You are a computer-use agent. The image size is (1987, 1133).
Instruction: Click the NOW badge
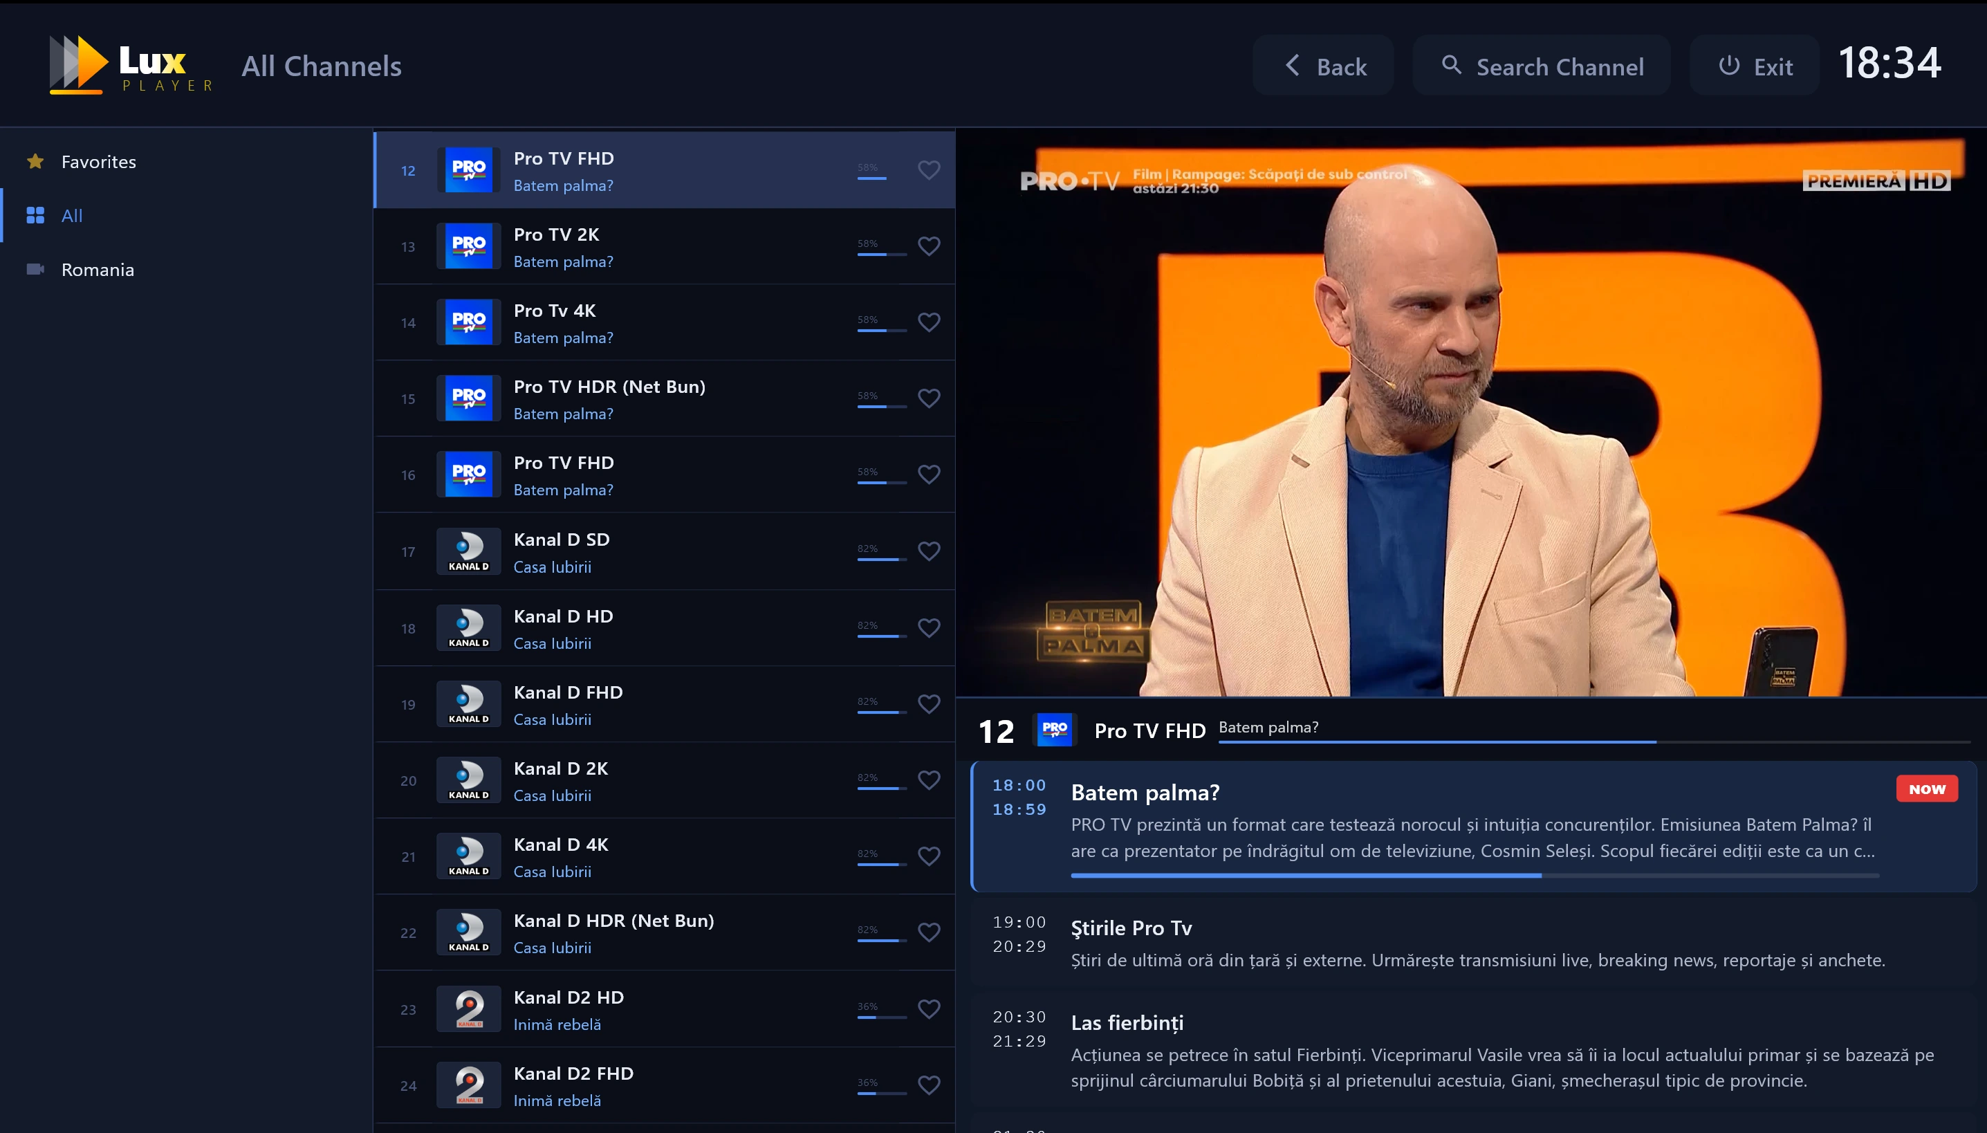click(1926, 789)
